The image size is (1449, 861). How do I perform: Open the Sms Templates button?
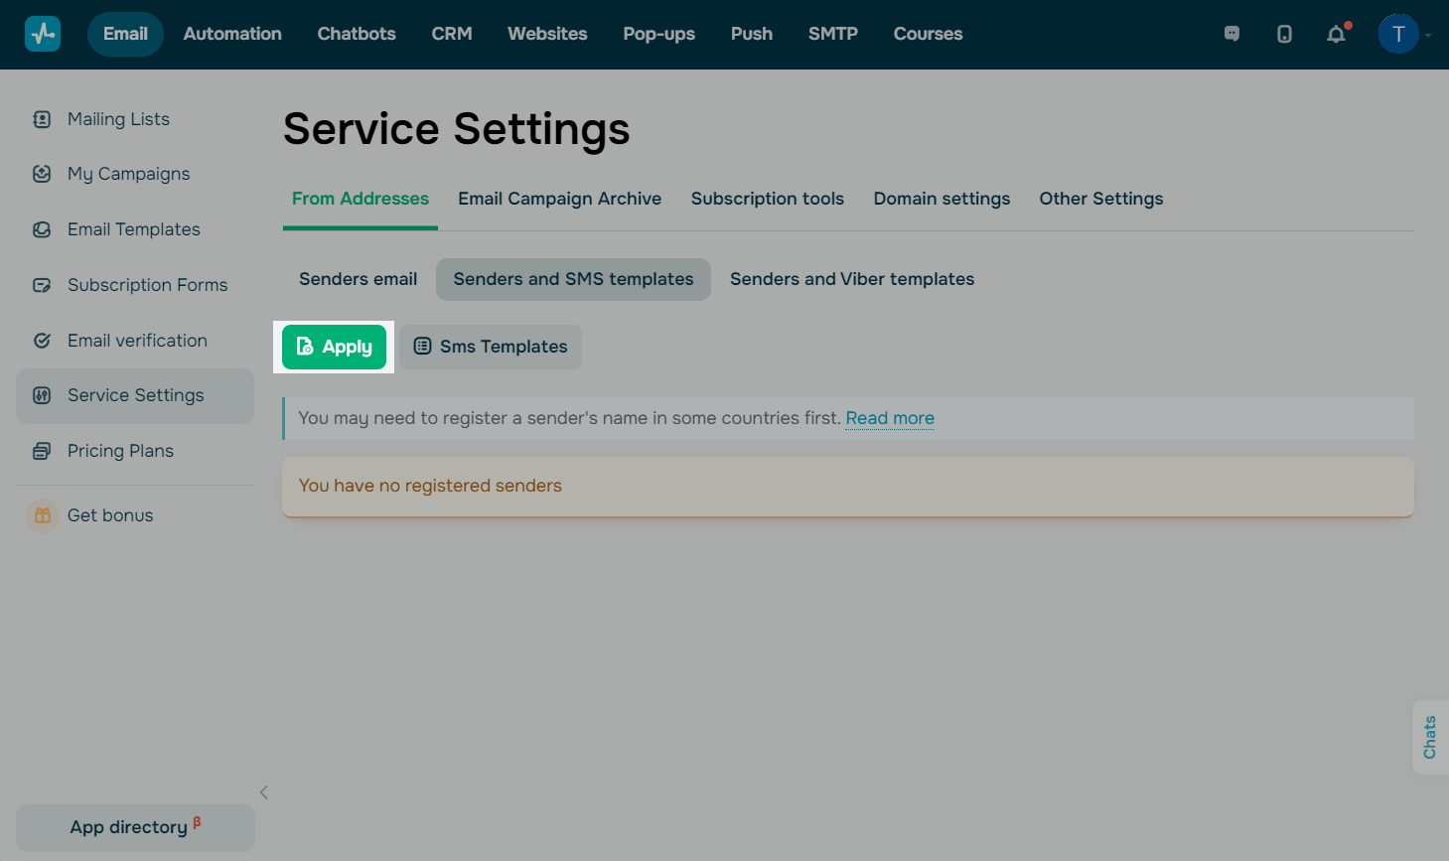(491, 347)
